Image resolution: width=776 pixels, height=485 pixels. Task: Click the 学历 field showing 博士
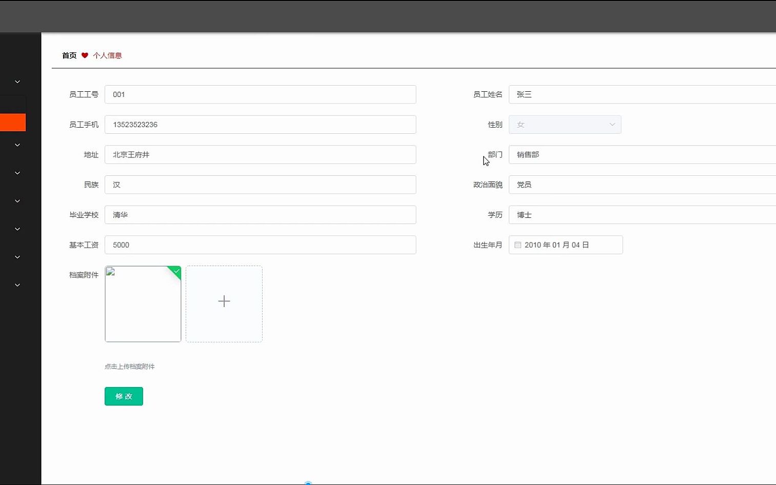[642, 215]
